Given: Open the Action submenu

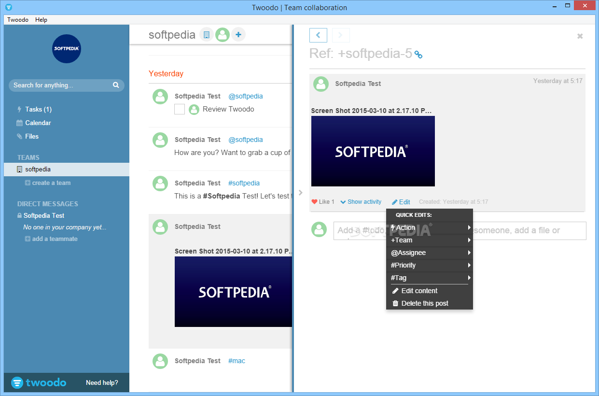Looking at the screenshot, I should 430,227.
